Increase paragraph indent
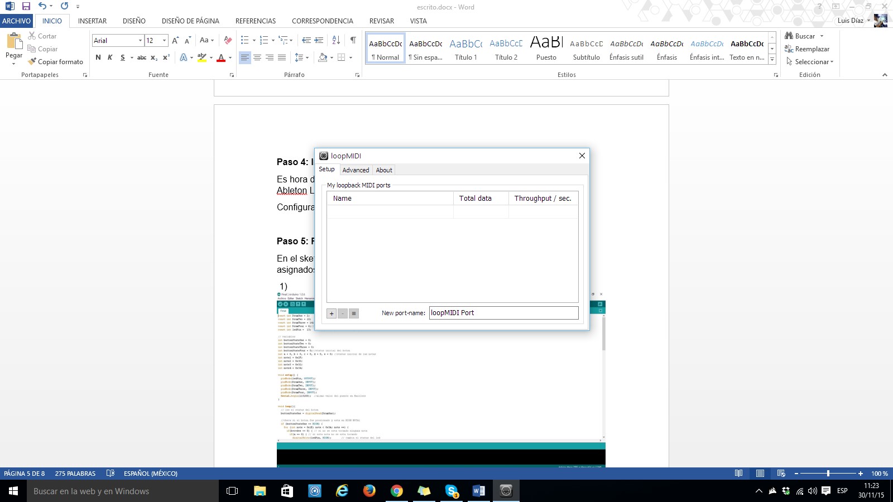Screen dimensions: 893x502 319,40
